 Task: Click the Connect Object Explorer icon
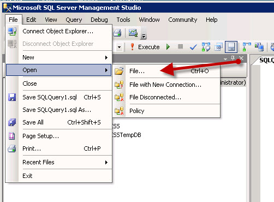(x=12, y=31)
